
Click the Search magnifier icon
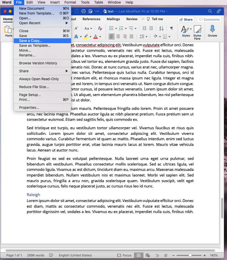click(x=210, y=11)
